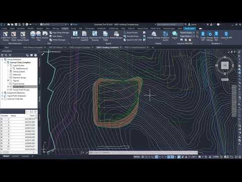242x182 pixels.
Task: Click the Create View Frames icon
Action: 6,34
